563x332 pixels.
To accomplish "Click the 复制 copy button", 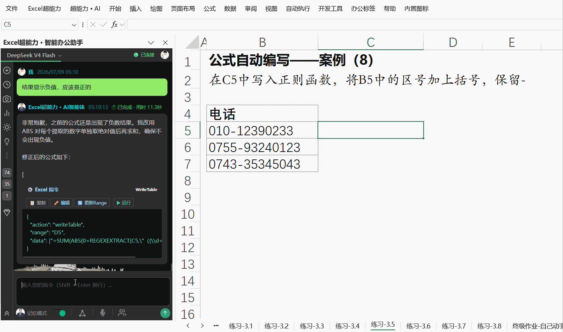I will pyautogui.click(x=38, y=203).
